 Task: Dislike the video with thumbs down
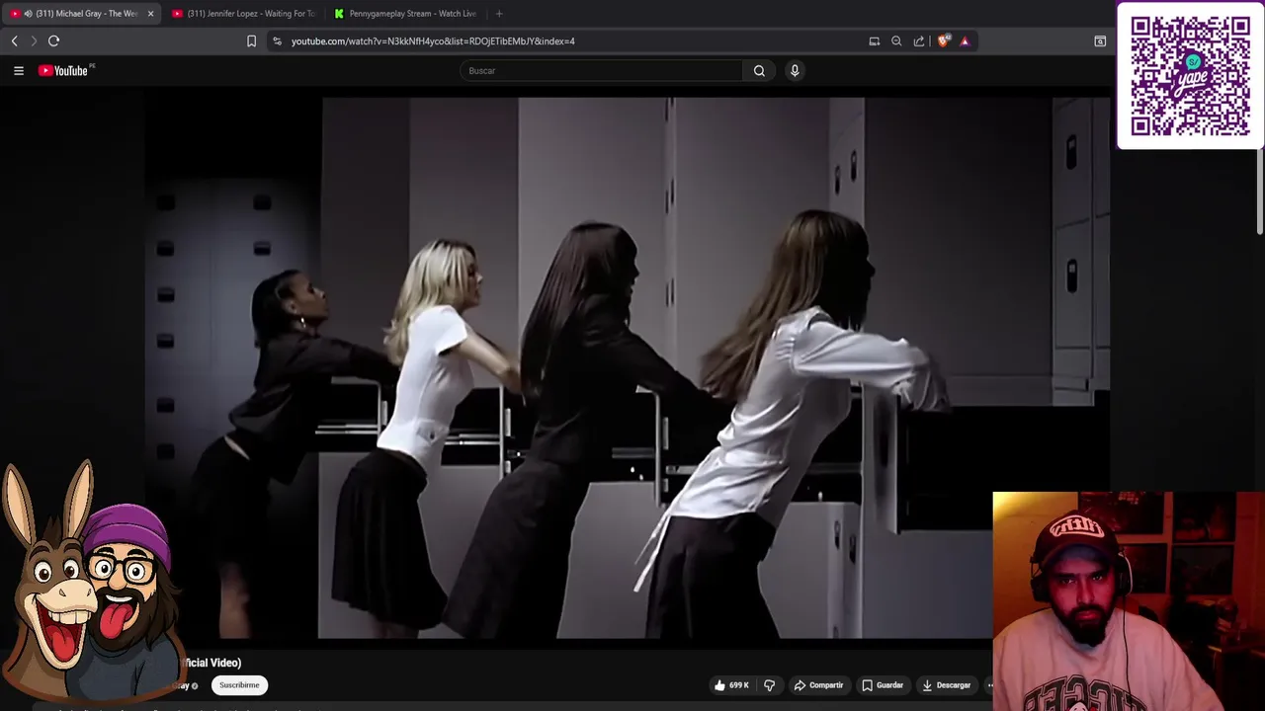coord(770,685)
